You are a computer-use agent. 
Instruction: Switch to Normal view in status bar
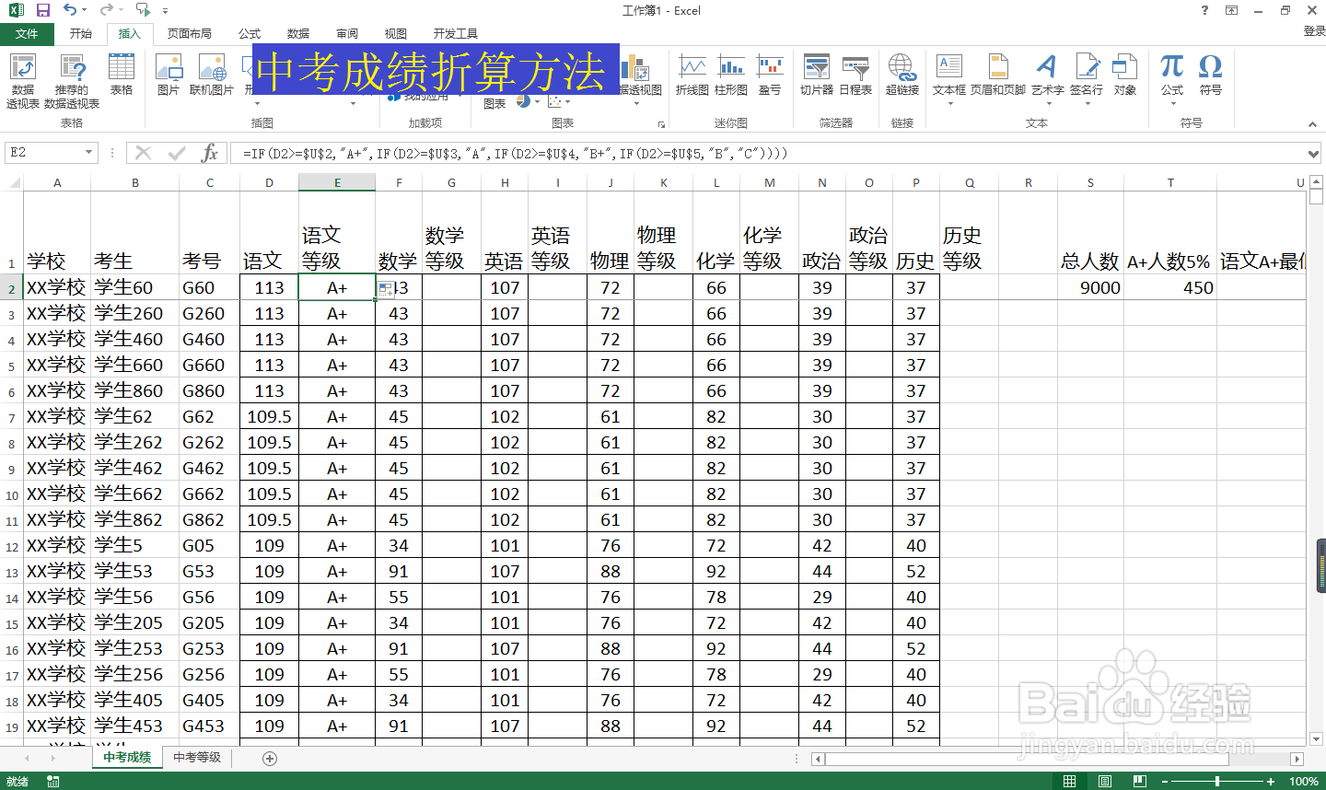click(x=1069, y=782)
